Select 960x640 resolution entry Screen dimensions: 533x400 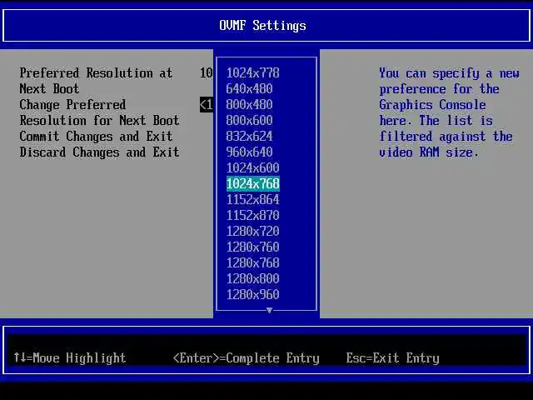click(249, 152)
